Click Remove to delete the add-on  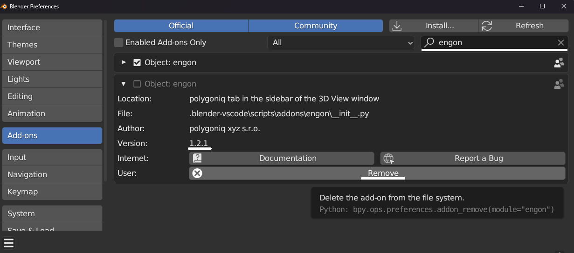click(377, 173)
